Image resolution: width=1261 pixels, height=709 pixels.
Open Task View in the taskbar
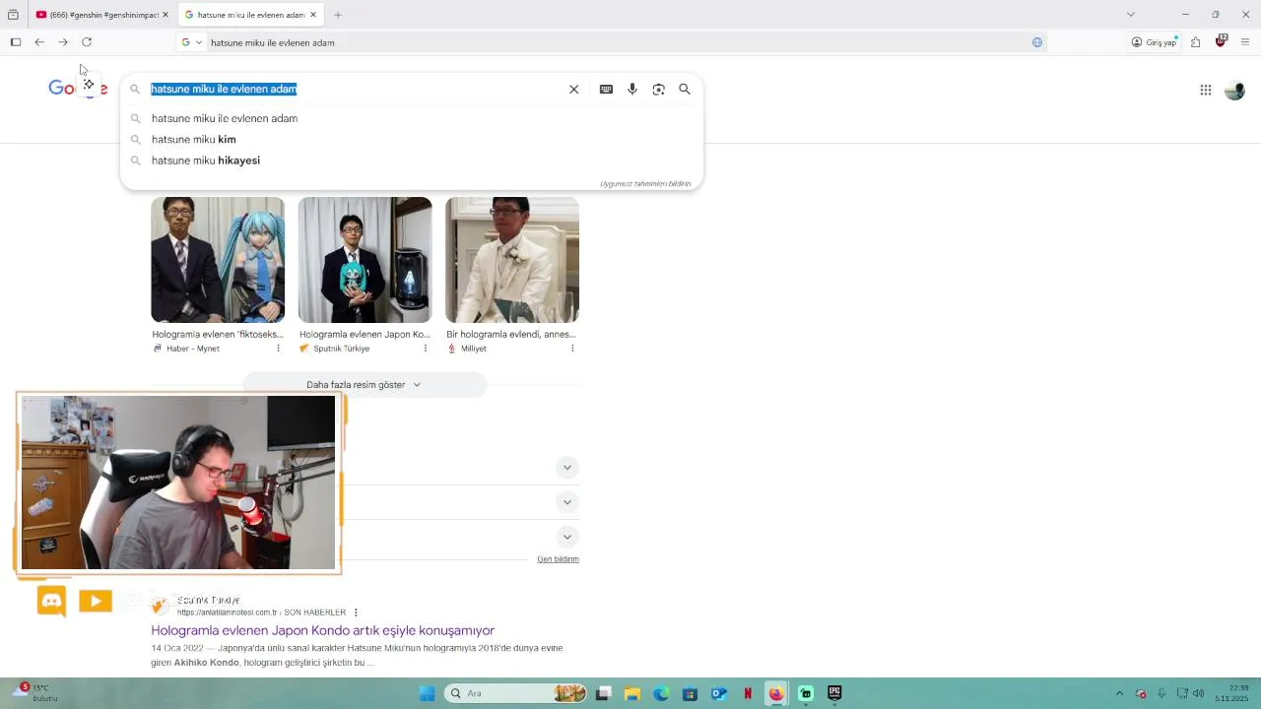coord(604,693)
